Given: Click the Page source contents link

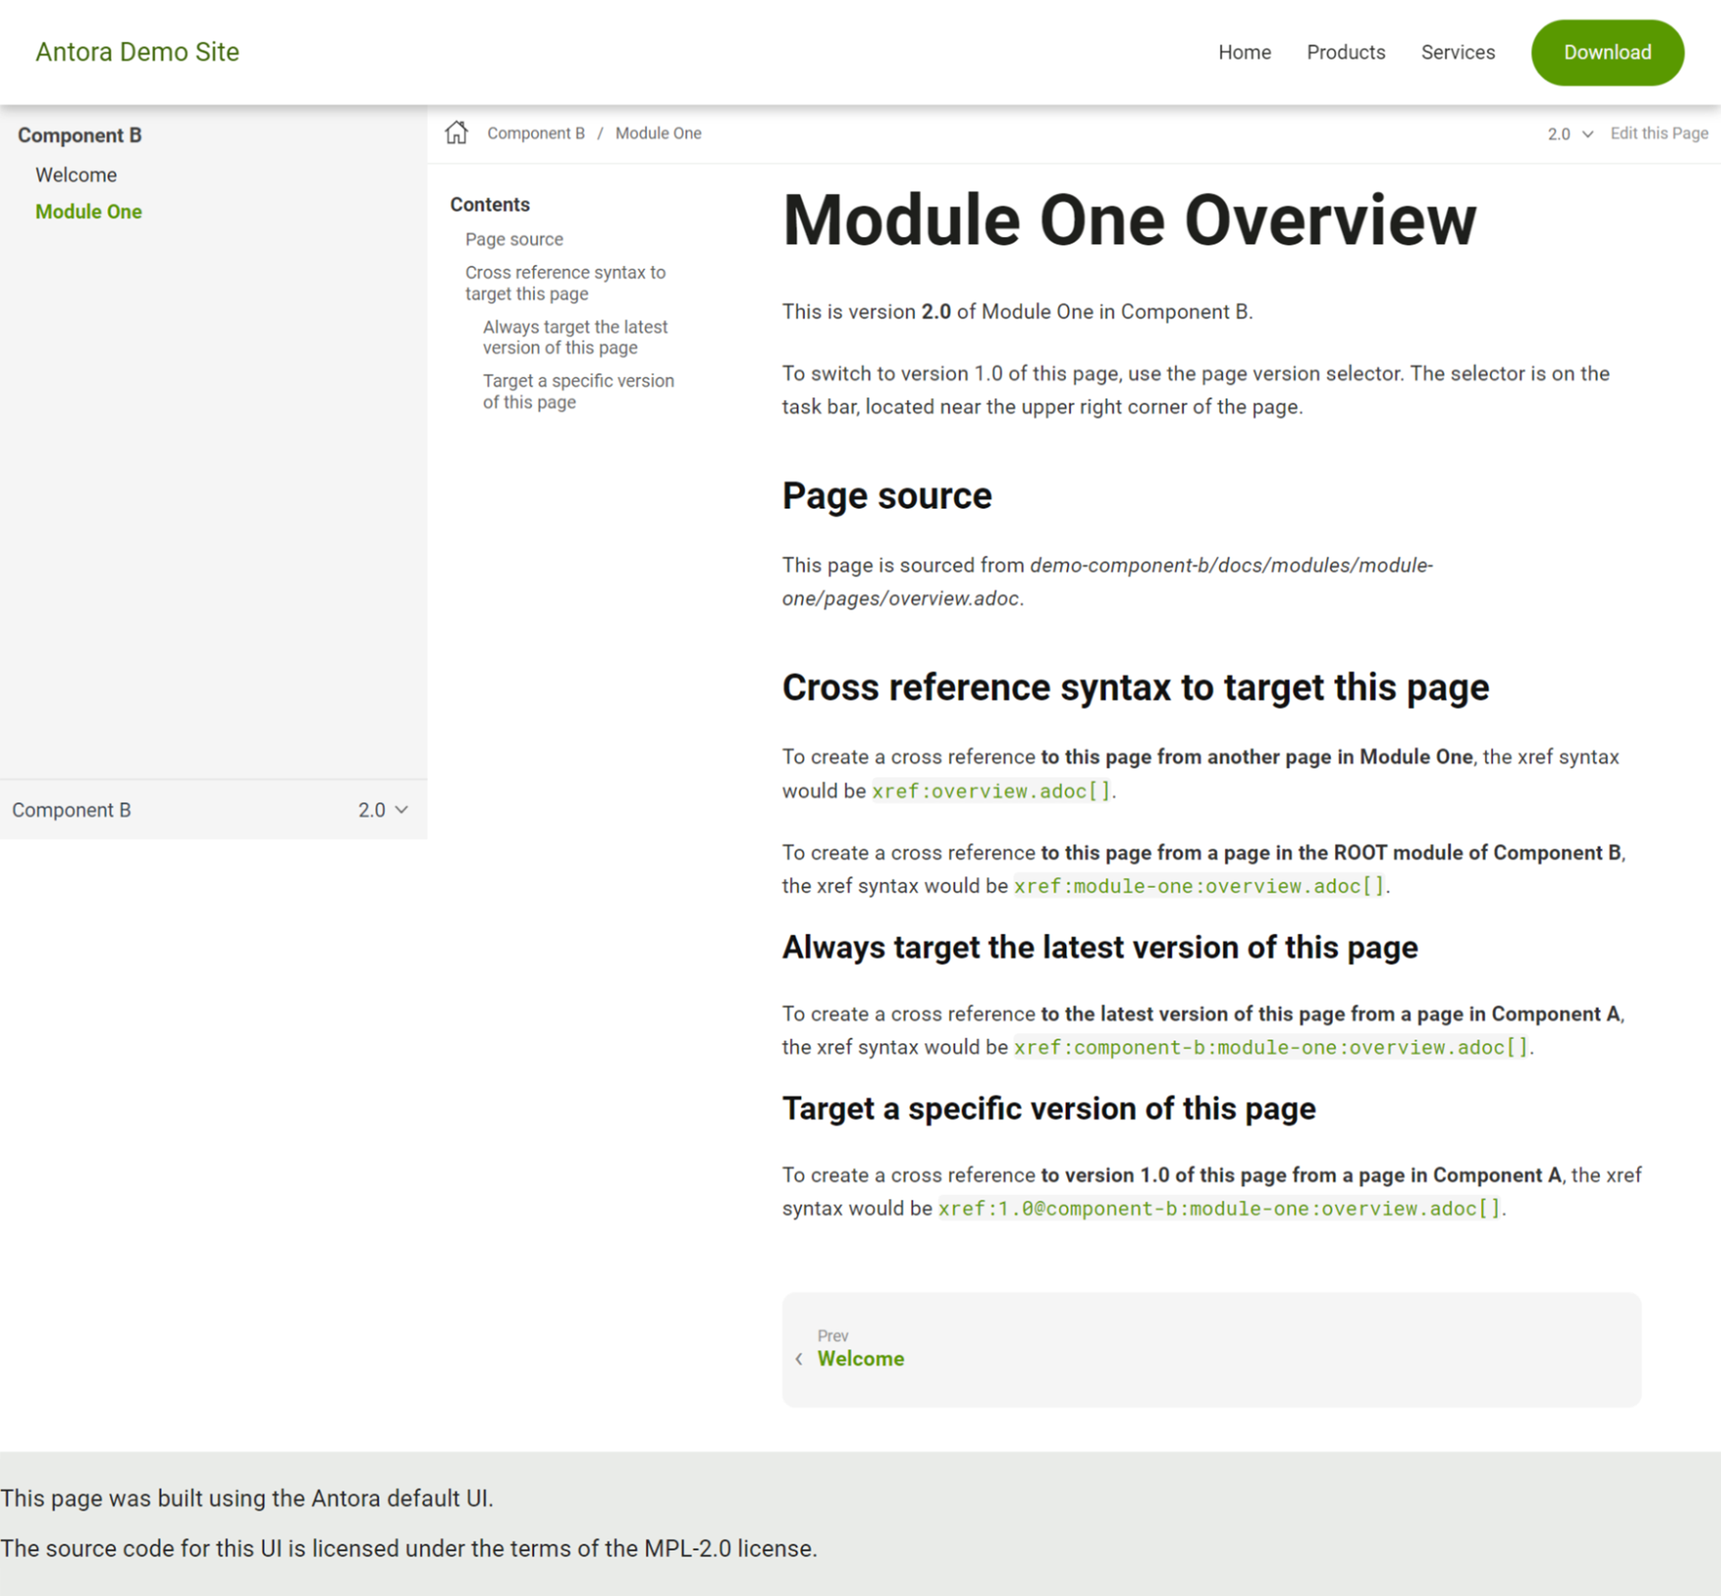Looking at the screenshot, I should click(x=513, y=239).
